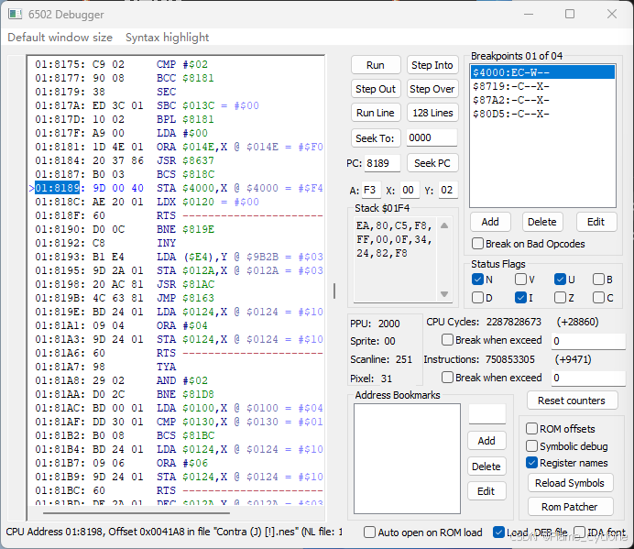Focus the PC value field
Viewport: 634px width, 549px height.
point(382,163)
